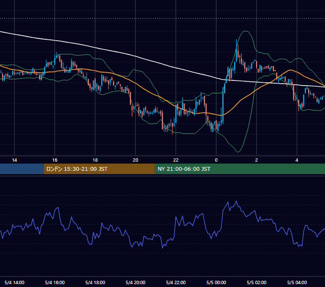The height and width of the screenshot is (287, 325).
Task: Select the 22 hour axis label
Action: pos(176,160)
